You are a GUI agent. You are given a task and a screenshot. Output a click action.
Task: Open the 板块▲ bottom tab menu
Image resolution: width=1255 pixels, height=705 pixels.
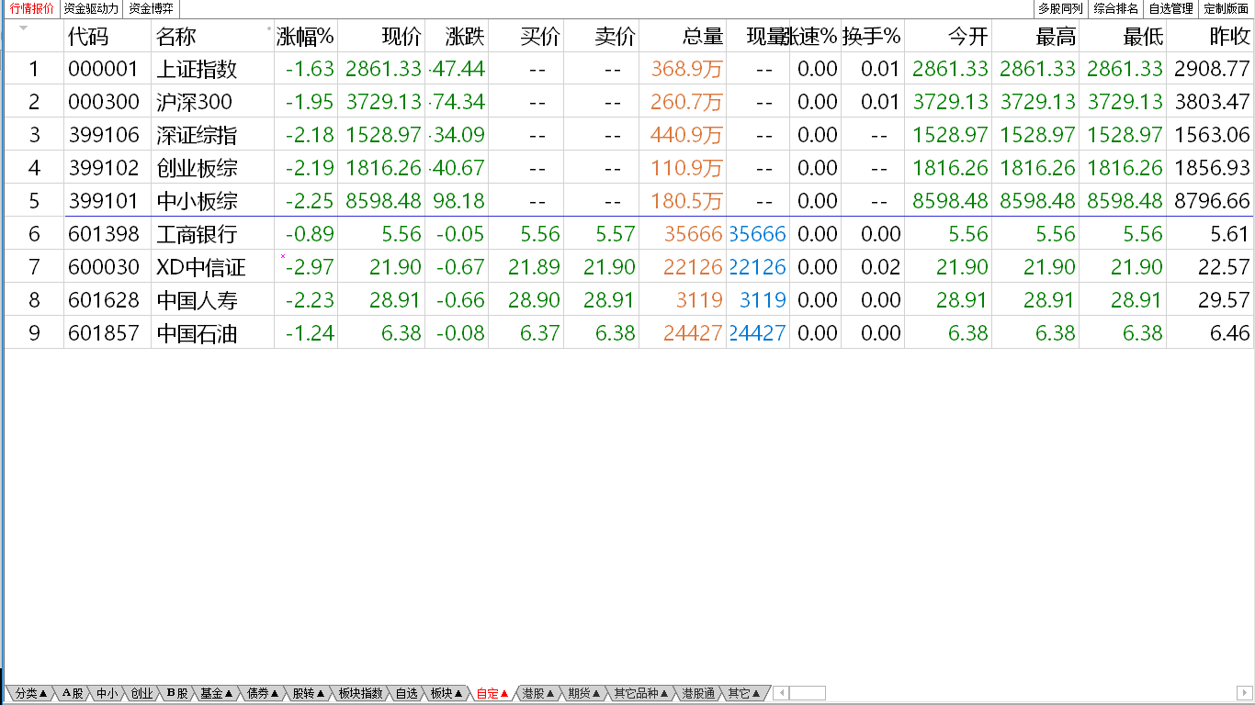click(x=447, y=693)
